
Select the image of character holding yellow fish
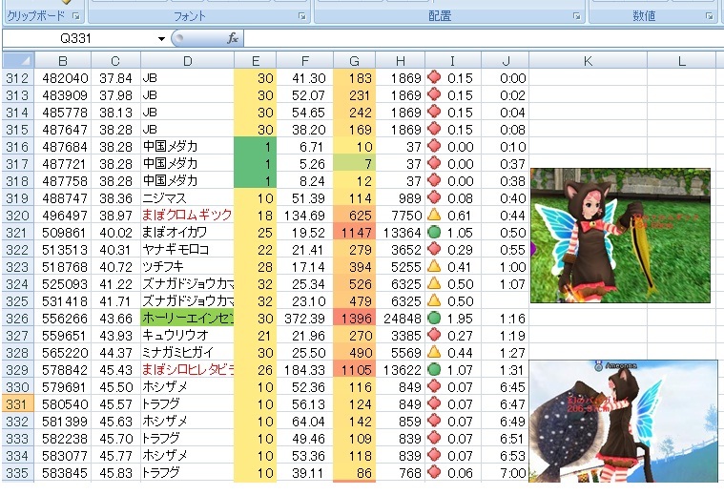620,236
